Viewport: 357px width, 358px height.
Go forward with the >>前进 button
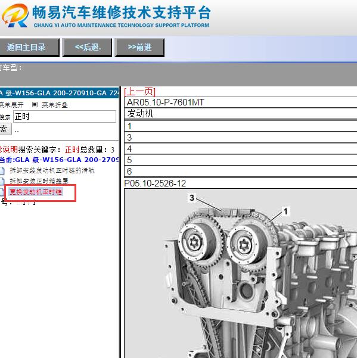coord(139,47)
